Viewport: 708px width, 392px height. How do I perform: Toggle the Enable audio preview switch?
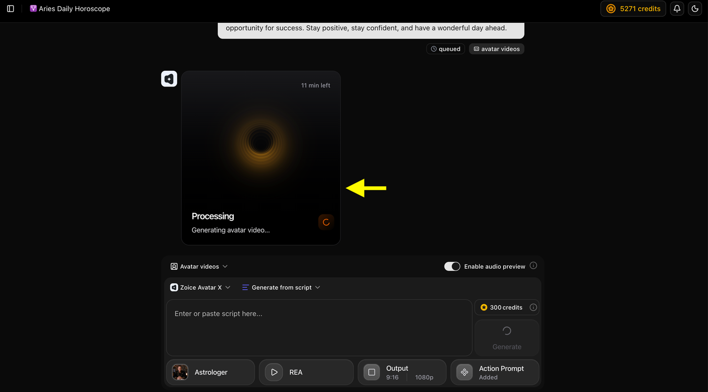coord(452,267)
